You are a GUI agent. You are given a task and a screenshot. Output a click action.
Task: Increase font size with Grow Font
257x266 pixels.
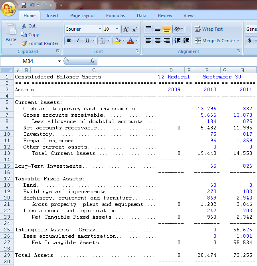click(x=126, y=29)
